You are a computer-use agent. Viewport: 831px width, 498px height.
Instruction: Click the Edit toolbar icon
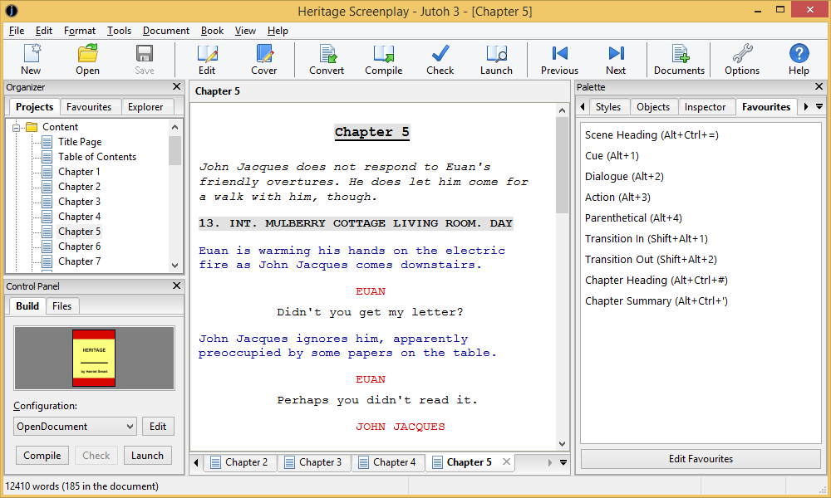207,59
